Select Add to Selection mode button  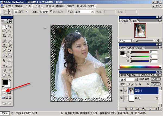pyautogui.click(x=19, y=11)
